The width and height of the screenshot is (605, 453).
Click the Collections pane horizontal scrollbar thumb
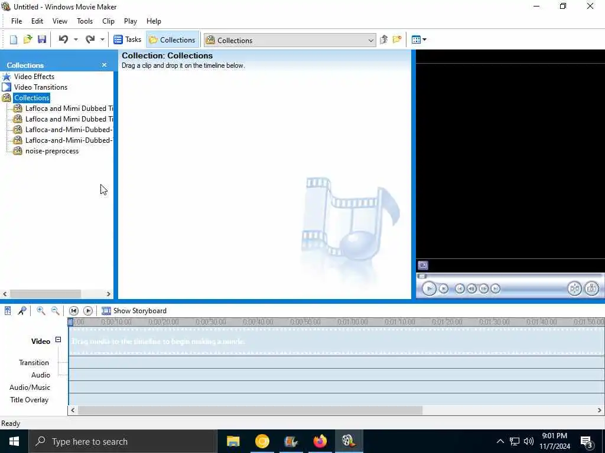pyautogui.click(x=45, y=294)
